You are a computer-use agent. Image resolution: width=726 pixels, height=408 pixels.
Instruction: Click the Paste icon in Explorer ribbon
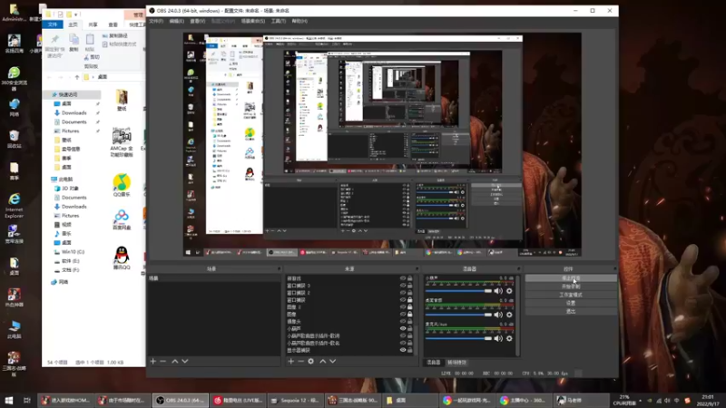point(90,43)
